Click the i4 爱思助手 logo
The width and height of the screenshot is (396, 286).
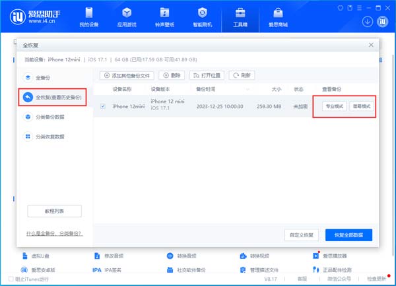pos(35,17)
